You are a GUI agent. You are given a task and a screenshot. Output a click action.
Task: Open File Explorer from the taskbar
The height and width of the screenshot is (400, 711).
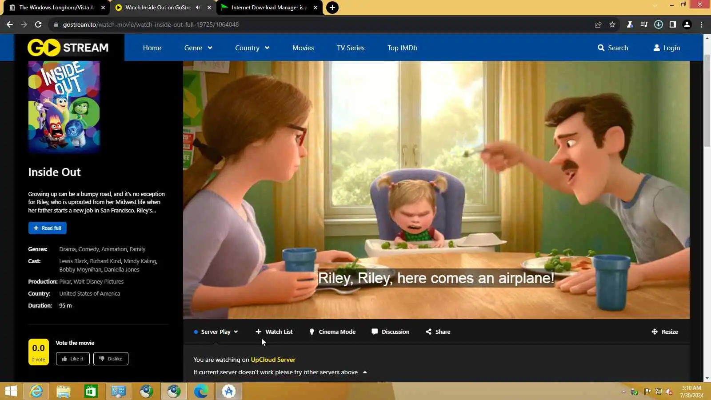coord(64,391)
